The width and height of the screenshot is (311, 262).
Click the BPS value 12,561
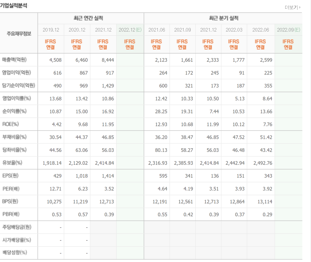click(186, 202)
